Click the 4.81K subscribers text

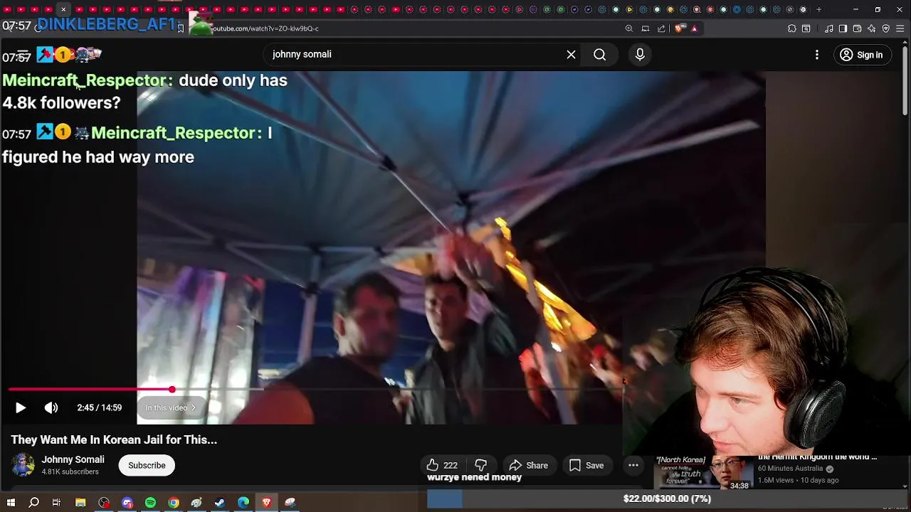[70, 471]
